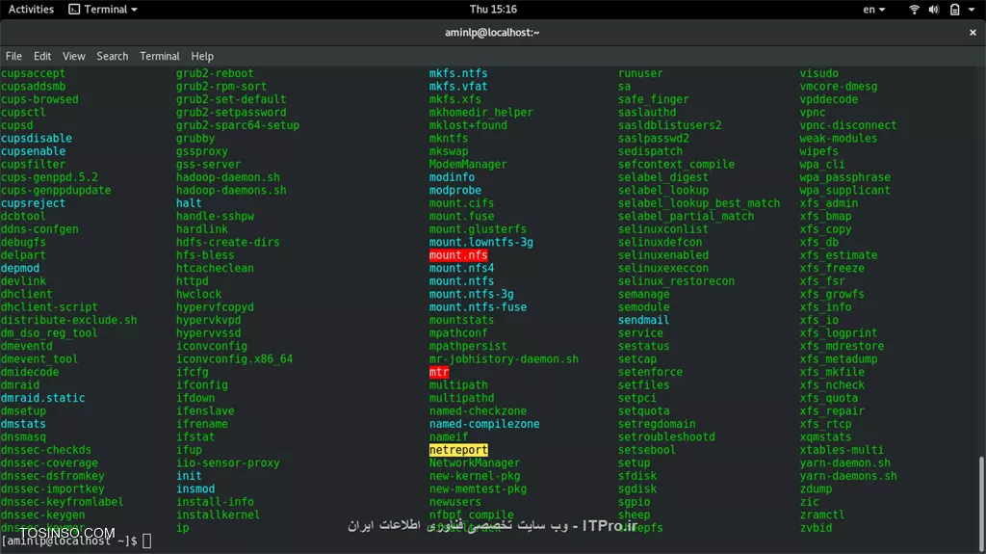The image size is (986, 554).
Task: Click the setenforce entry
Action: tap(650, 372)
